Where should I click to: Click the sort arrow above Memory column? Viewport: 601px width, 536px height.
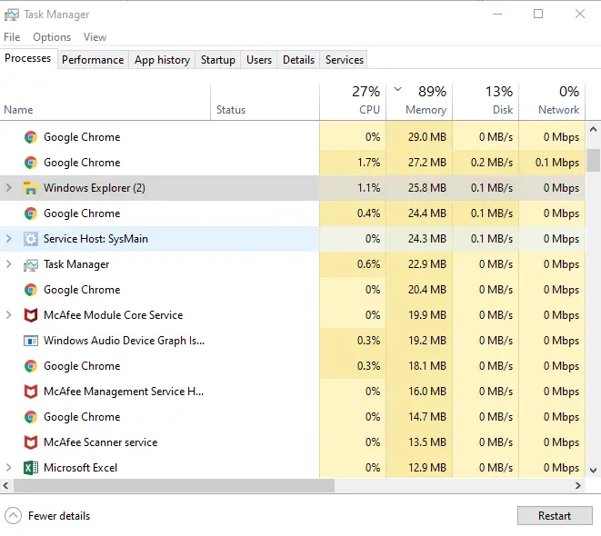pos(398,89)
